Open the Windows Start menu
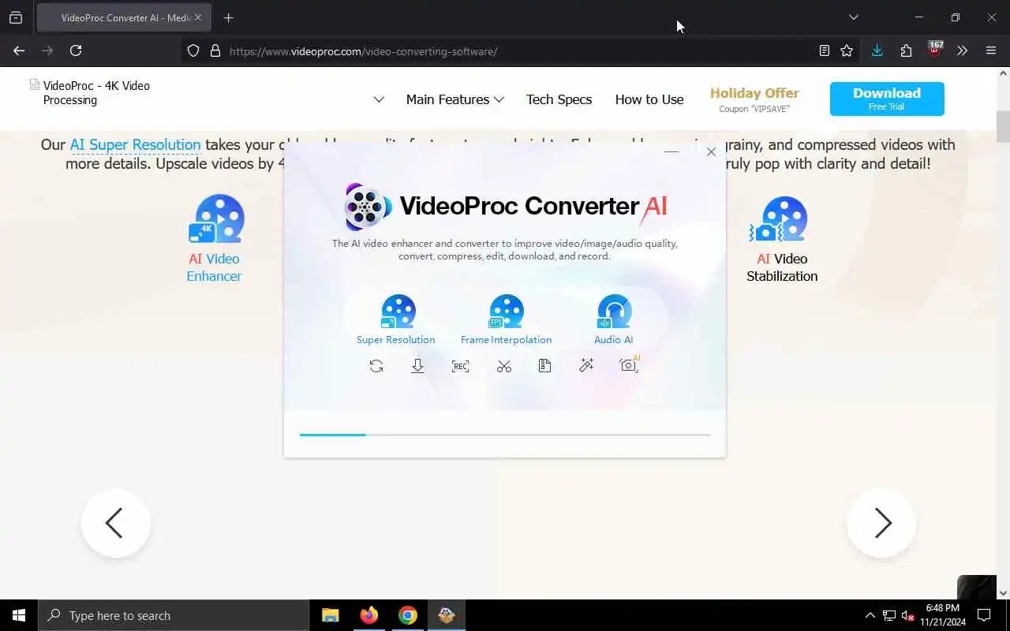This screenshot has width=1010, height=631. click(19, 615)
